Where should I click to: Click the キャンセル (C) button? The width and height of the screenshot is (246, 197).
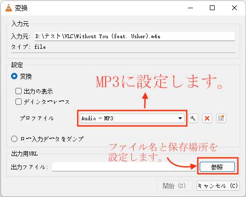[x=218, y=186]
